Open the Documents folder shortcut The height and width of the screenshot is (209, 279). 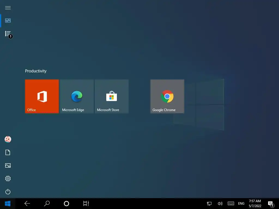(x=8, y=152)
